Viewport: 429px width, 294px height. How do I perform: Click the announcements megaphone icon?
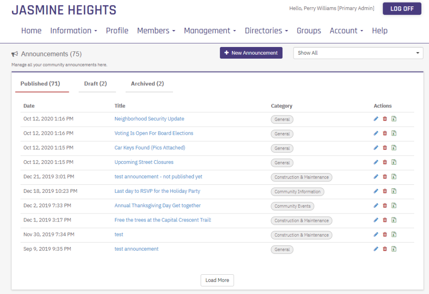pyautogui.click(x=14, y=54)
